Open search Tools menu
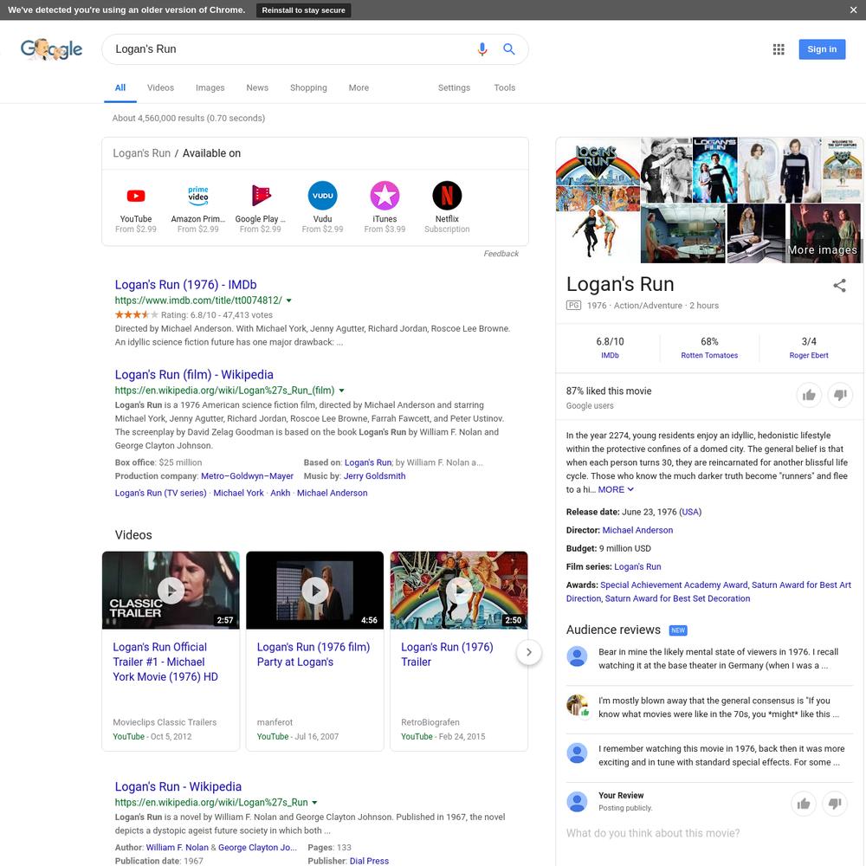 tap(504, 87)
